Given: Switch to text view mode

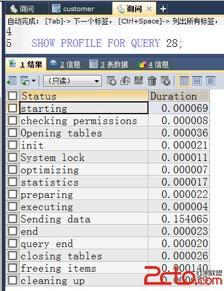Looking at the screenshot, I should pos(211,81).
